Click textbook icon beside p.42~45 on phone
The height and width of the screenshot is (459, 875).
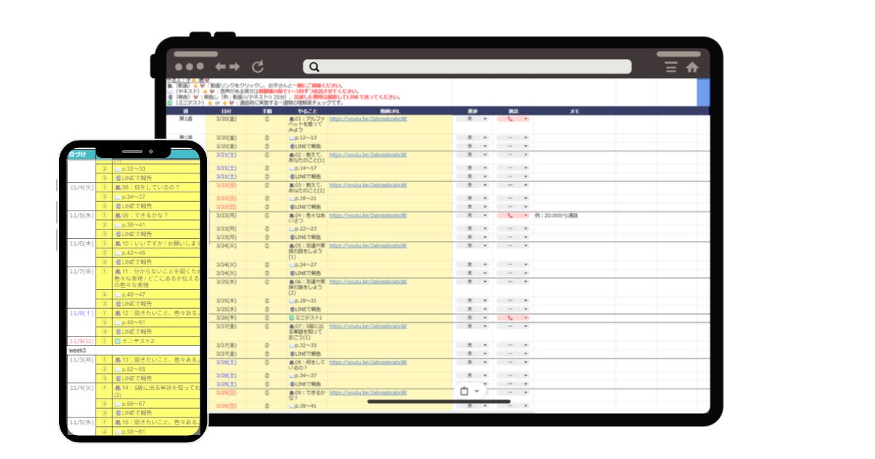point(118,253)
